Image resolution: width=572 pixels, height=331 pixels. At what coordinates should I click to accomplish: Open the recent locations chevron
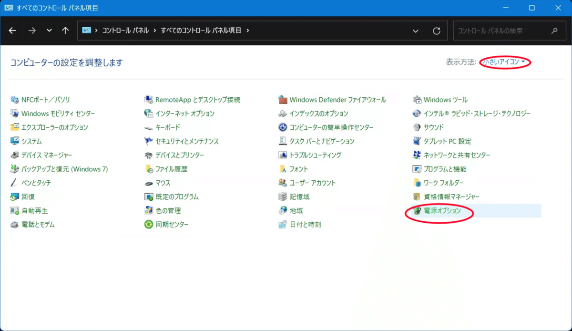(50, 31)
